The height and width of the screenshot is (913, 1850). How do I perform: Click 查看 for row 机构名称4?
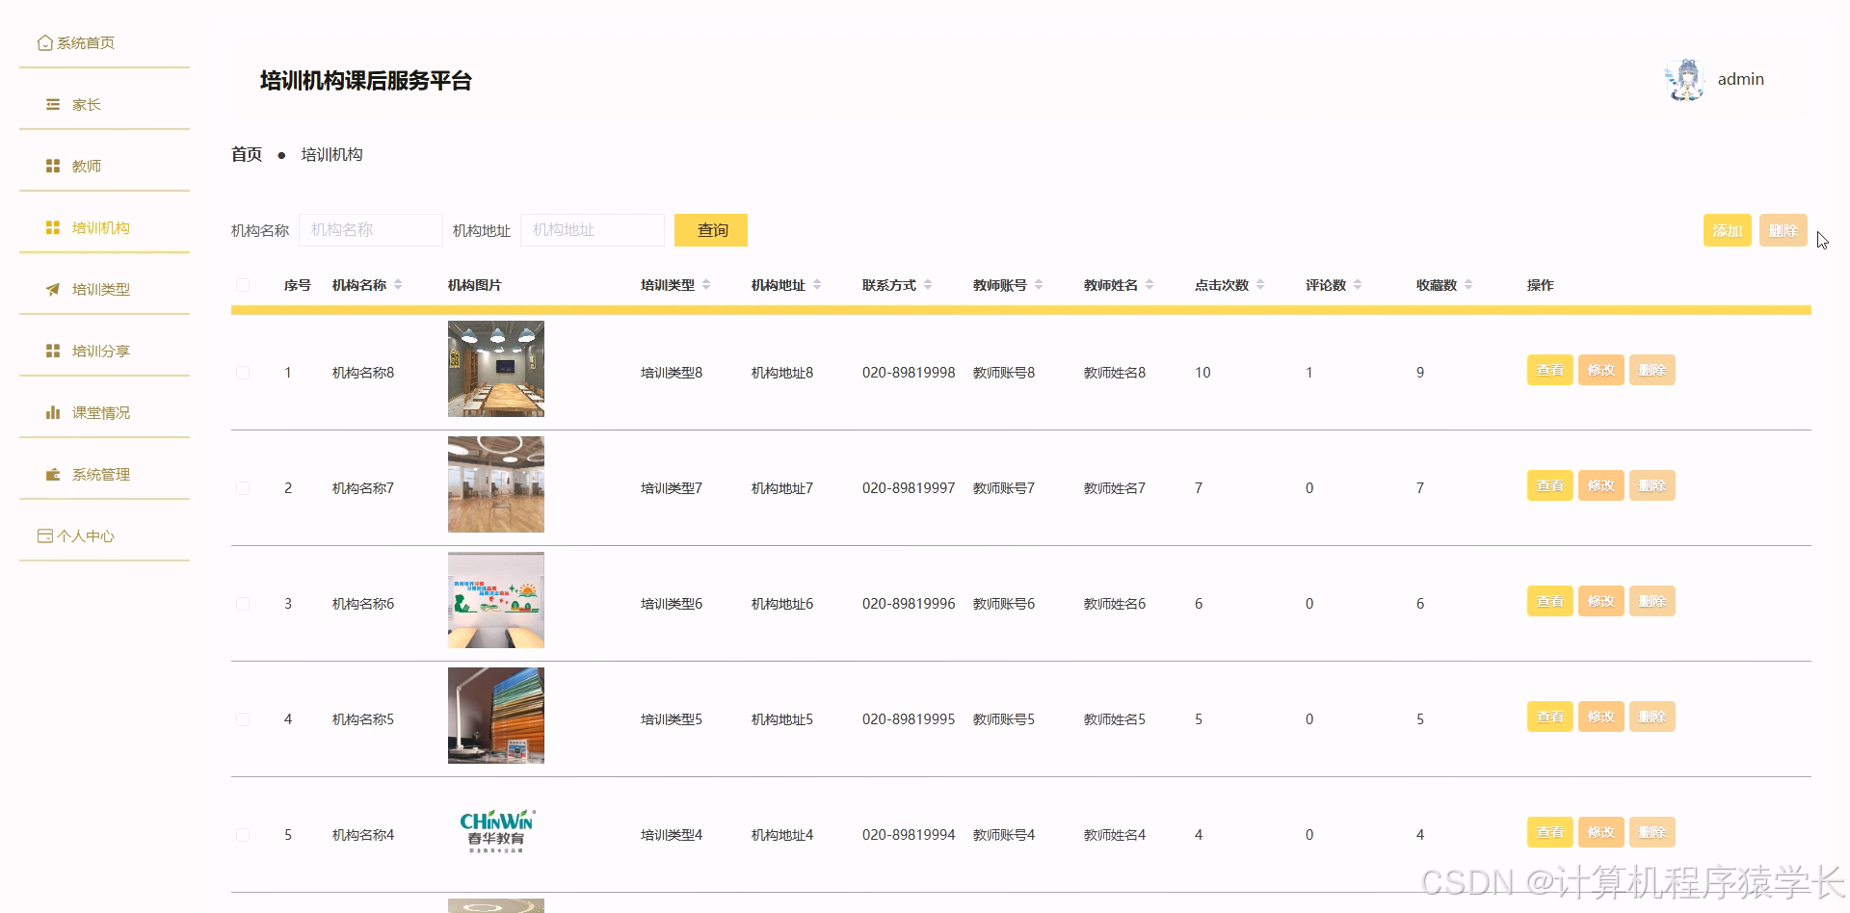pyautogui.click(x=1550, y=832)
